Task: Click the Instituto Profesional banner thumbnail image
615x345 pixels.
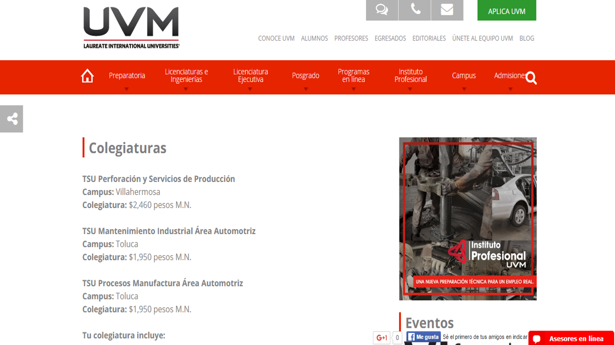Action: pos(468,218)
